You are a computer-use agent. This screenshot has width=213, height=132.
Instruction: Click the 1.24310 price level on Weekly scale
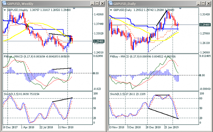99,53
